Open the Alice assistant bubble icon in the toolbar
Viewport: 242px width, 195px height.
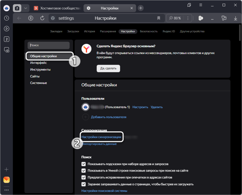[x=200, y=18]
